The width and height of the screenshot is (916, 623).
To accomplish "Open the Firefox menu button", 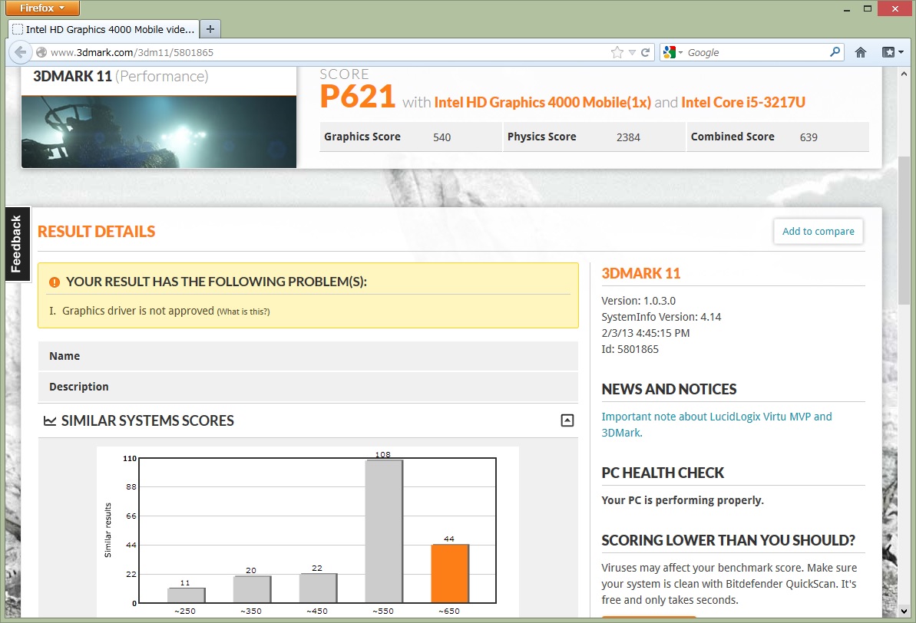I will tap(42, 8).
